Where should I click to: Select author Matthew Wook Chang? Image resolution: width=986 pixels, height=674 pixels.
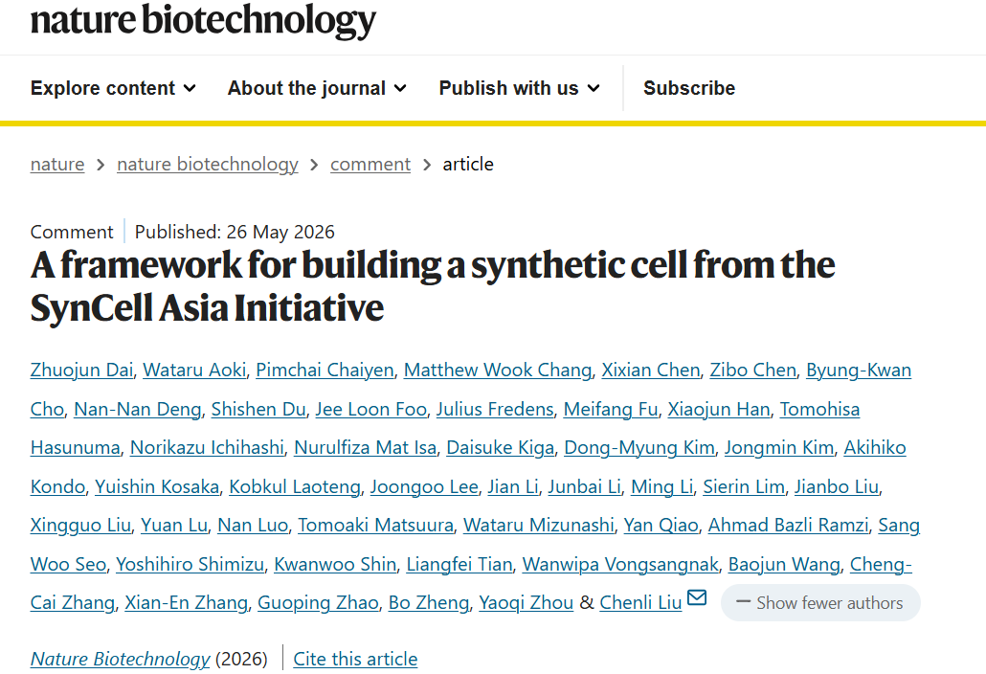click(x=498, y=370)
